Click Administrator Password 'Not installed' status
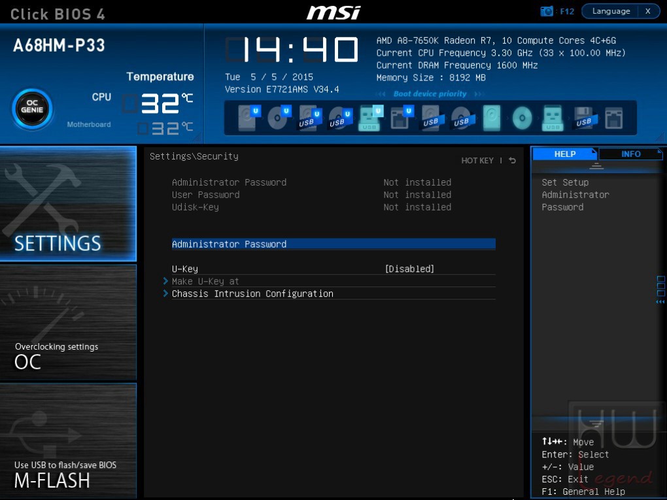Viewport: 667px width, 500px height. click(x=417, y=182)
